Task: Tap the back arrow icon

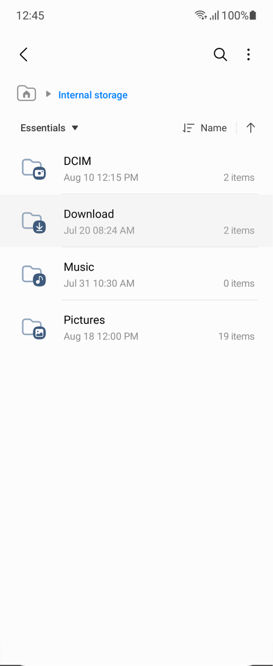Action: pos(23,54)
